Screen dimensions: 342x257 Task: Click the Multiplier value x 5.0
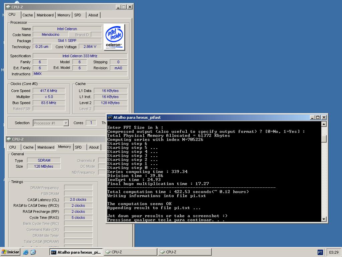[49, 97]
